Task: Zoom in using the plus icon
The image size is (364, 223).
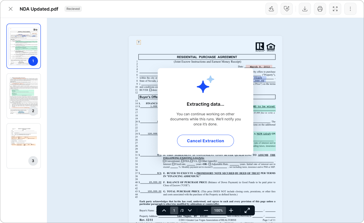Action: [231, 210]
